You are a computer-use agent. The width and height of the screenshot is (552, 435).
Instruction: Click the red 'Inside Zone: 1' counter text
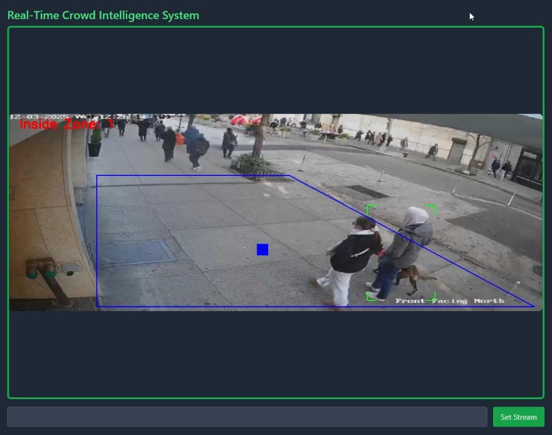tap(66, 124)
